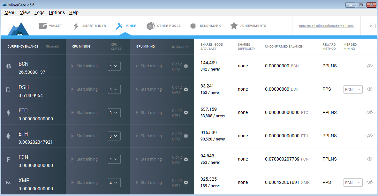The height and width of the screenshot is (196, 378).
Task: Click the Benchmark chip icon
Action: pyautogui.click(x=193, y=26)
